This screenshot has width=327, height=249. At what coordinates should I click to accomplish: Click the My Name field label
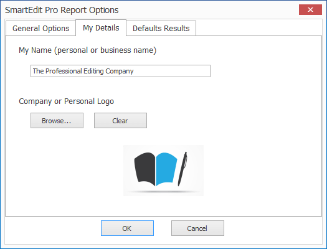click(x=88, y=50)
